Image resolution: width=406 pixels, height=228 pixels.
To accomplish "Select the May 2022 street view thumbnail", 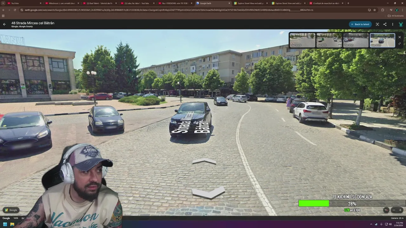I will tap(383, 40).
